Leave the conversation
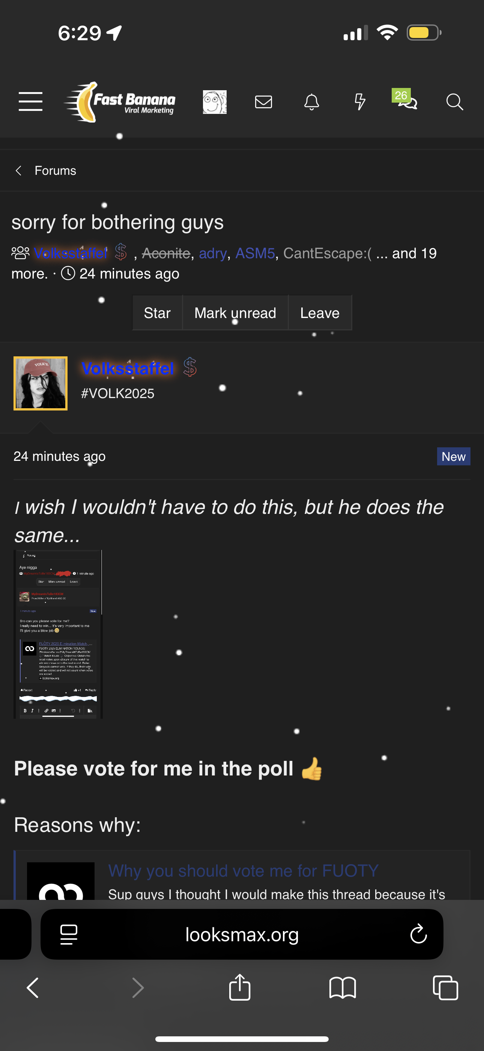 [320, 313]
